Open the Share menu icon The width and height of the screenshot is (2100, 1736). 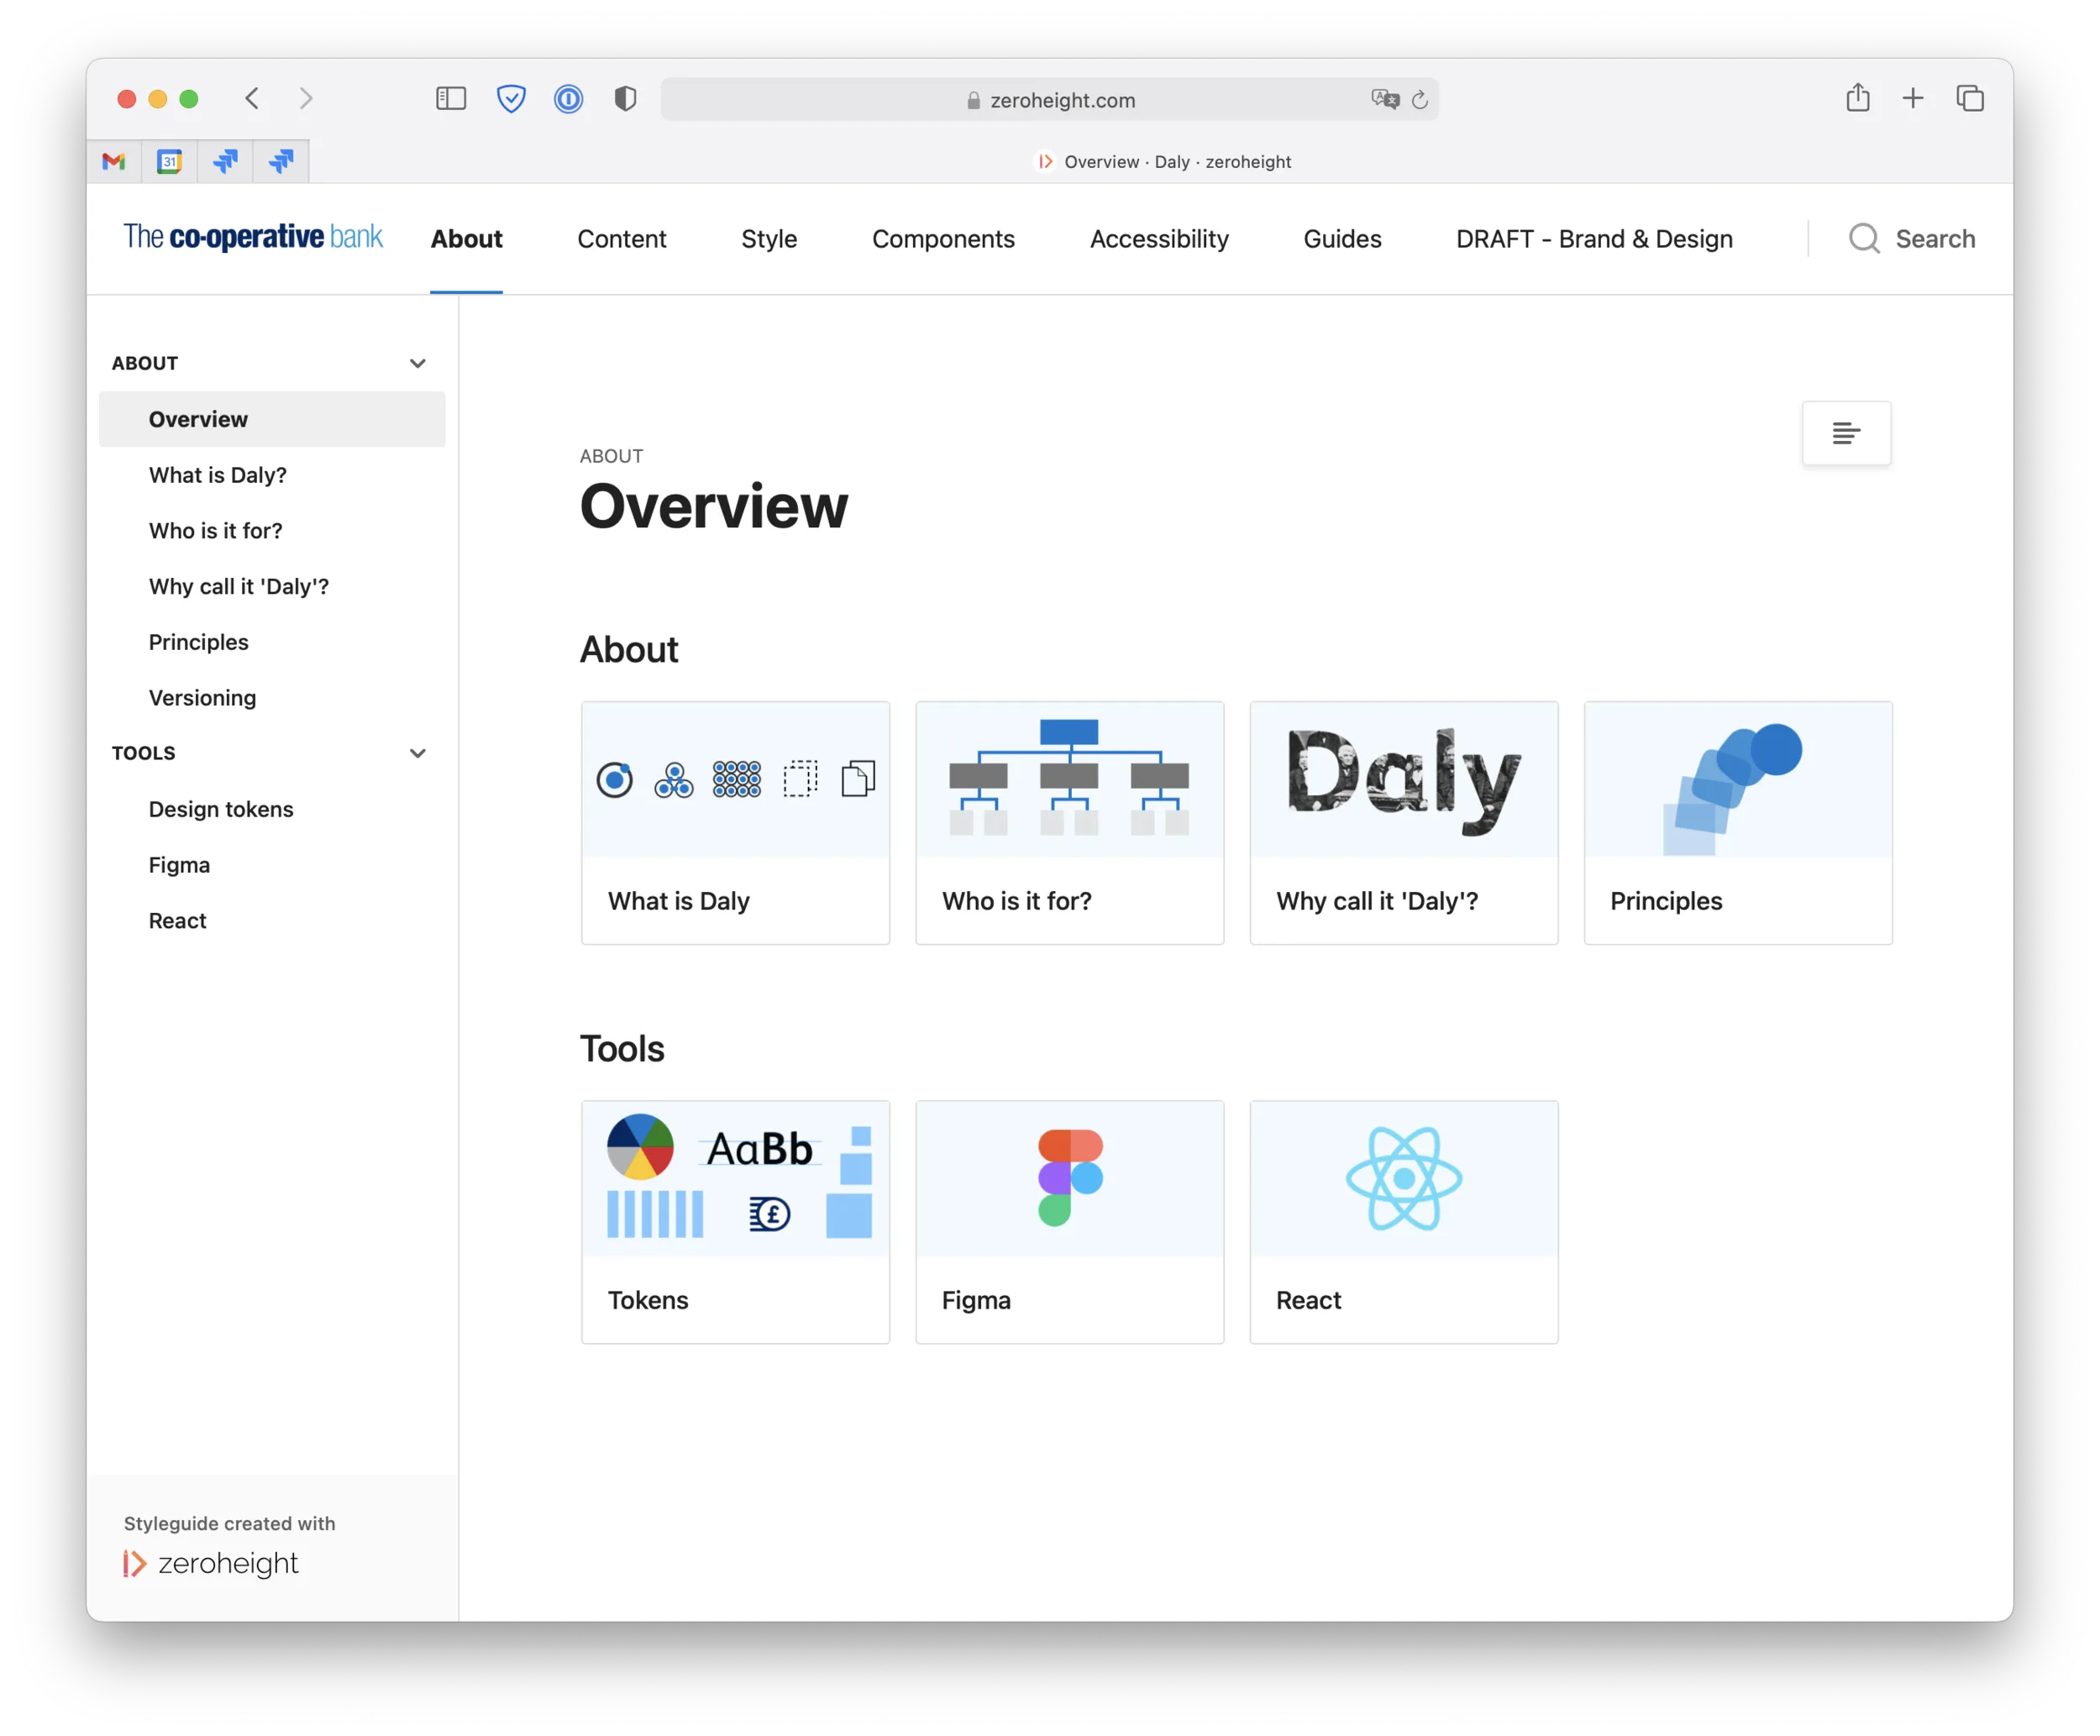coord(1857,97)
